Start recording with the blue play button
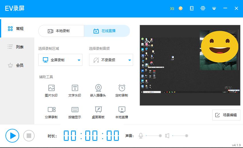 [x=12, y=136]
